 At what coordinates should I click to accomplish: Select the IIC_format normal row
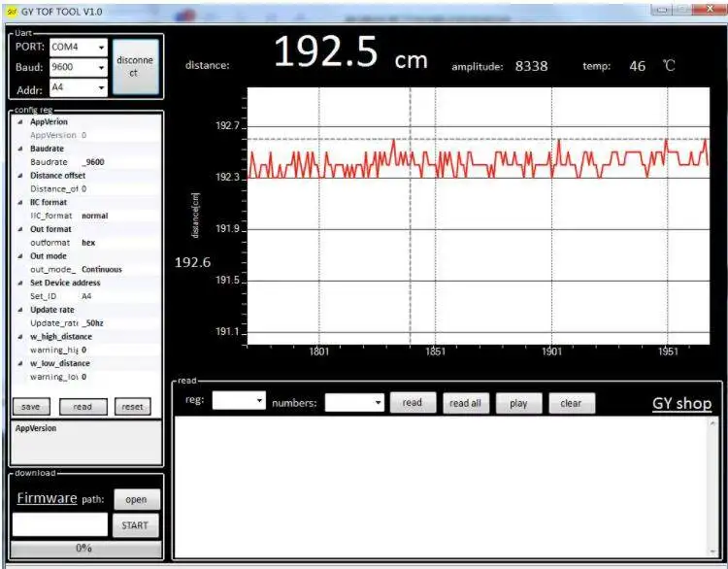click(x=86, y=216)
